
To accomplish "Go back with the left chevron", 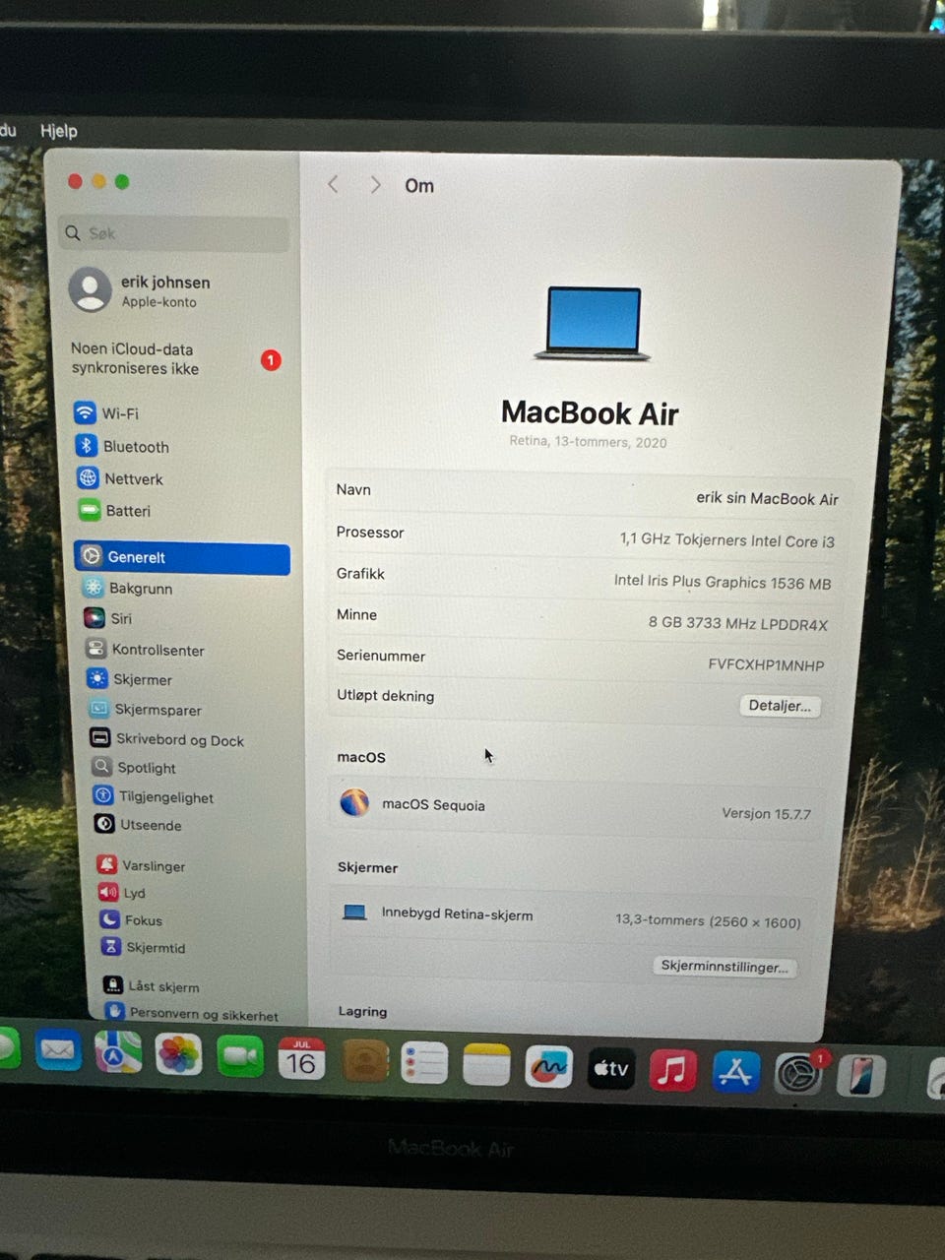I will (333, 184).
